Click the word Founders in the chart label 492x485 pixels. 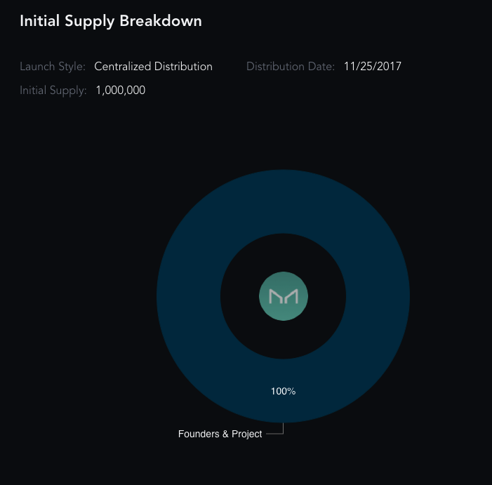pos(199,434)
